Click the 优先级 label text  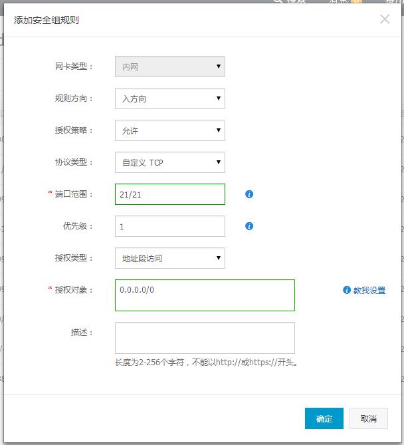(x=77, y=226)
